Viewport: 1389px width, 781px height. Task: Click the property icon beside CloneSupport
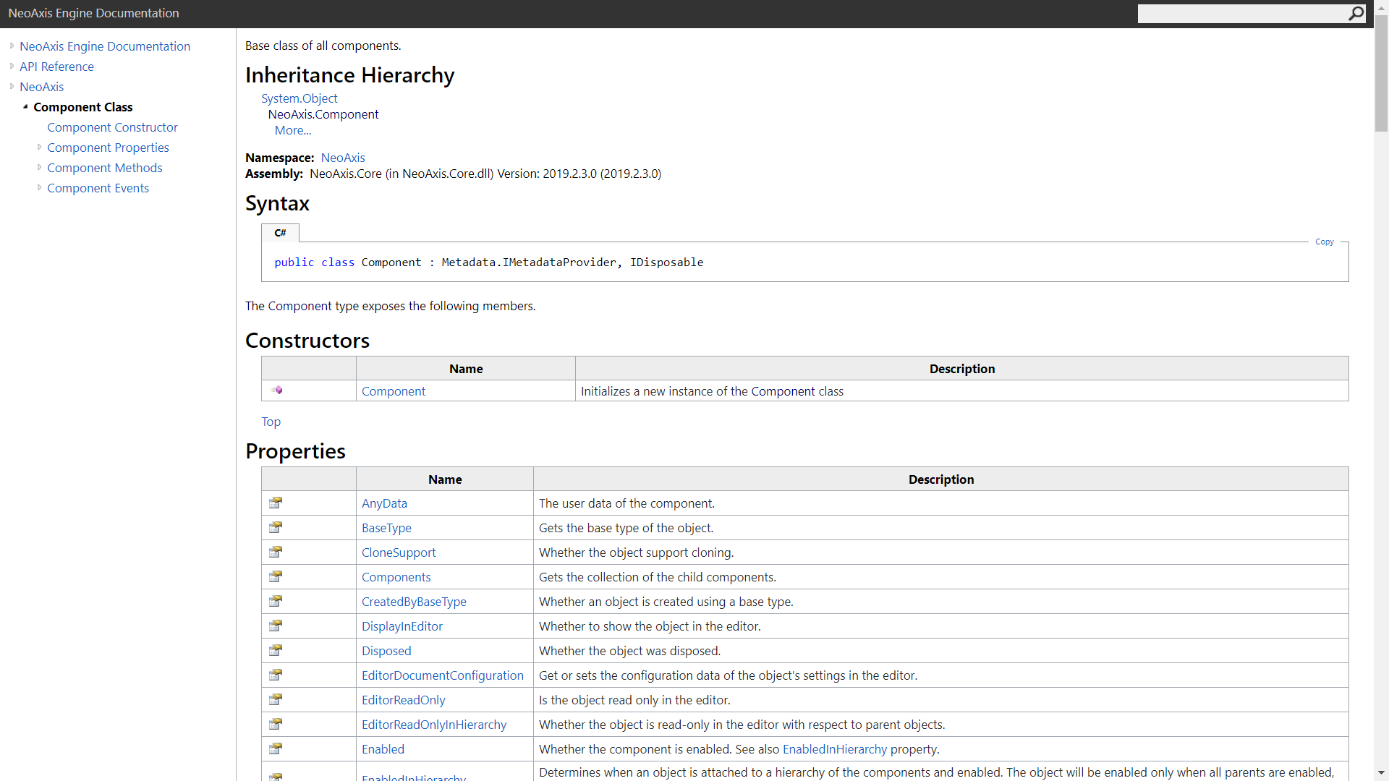click(x=276, y=552)
